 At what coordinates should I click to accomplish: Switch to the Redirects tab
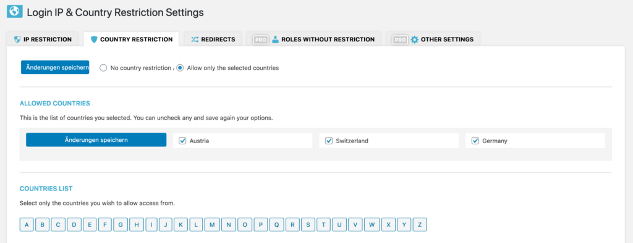coord(213,39)
